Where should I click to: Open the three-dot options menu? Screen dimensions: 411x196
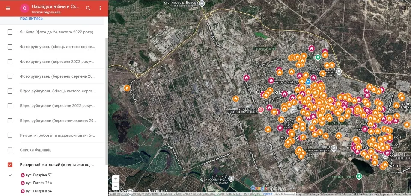100,8
